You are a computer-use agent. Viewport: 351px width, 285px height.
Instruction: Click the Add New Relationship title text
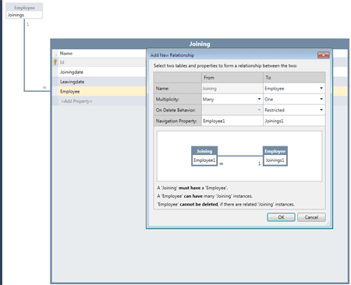(x=172, y=55)
